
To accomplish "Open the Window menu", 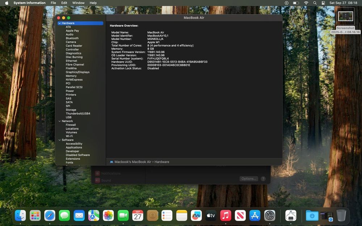I will pyautogui.click(x=78, y=3).
